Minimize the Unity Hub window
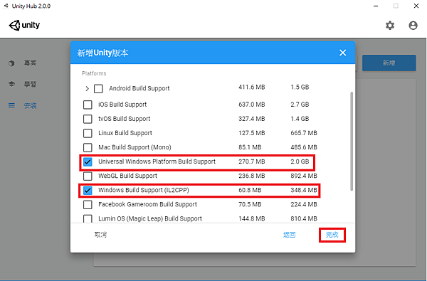This screenshot has width=427, height=281. pyautogui.click(x=376, y=6)
